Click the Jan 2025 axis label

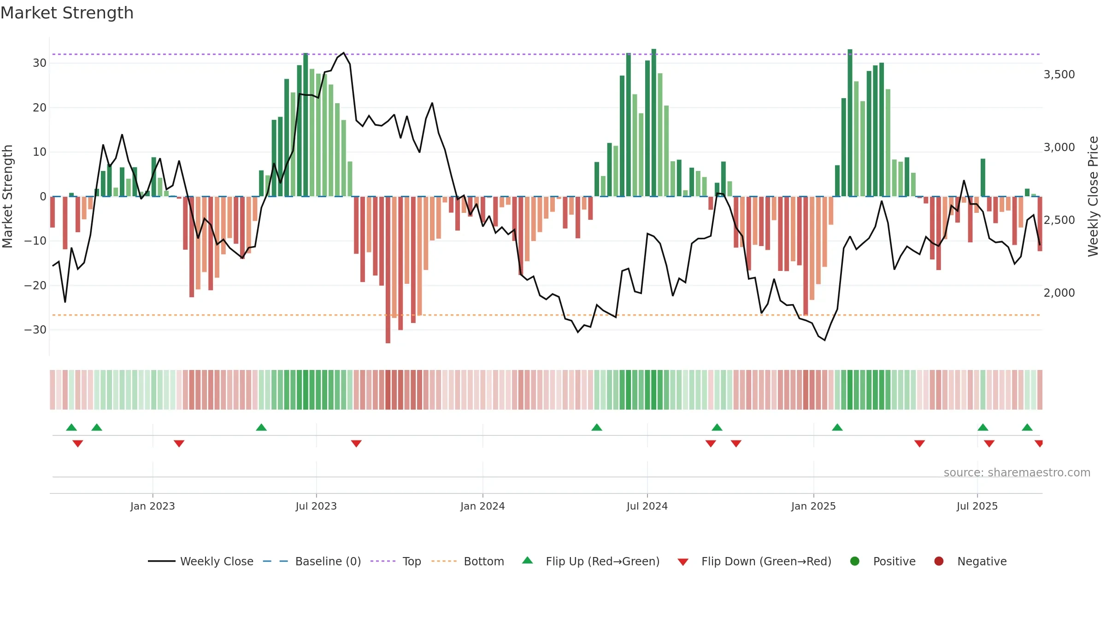pyautogui.click(x=813, y=506)
